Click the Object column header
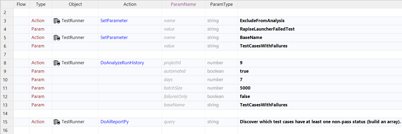 coord(75,4)
